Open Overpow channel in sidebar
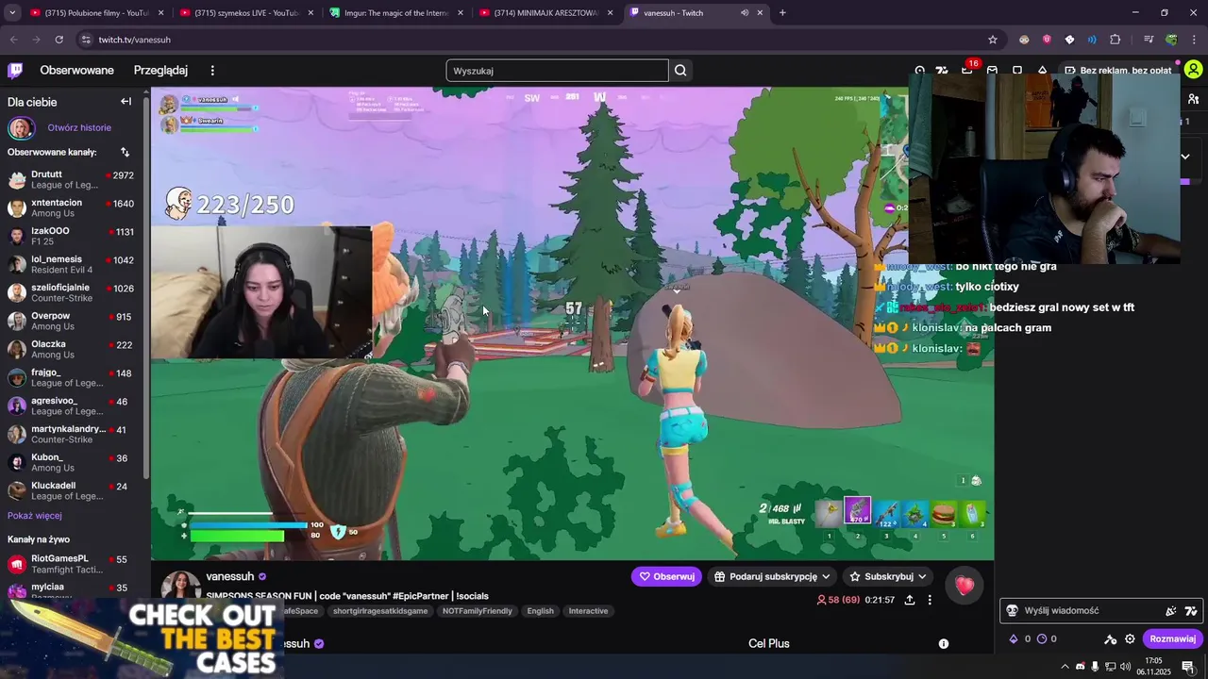 72,321
